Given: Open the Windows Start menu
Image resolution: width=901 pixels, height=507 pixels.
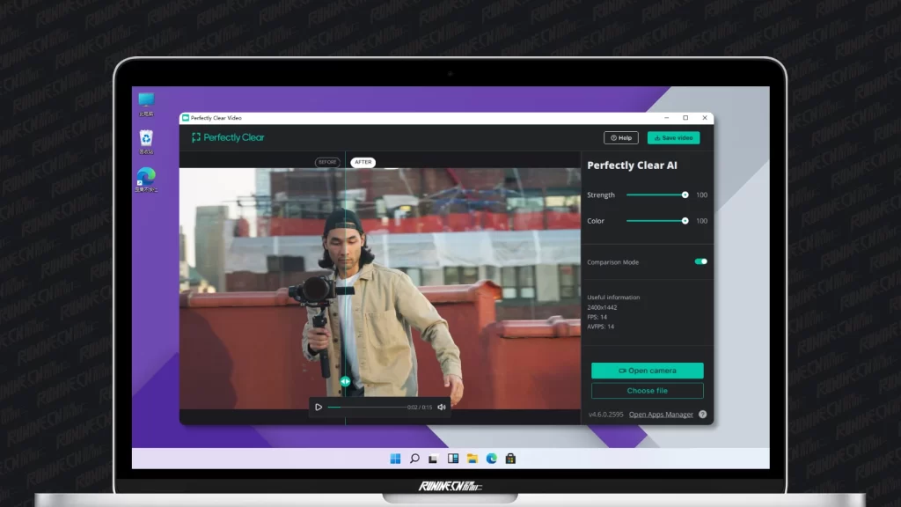Looking at the screenshot, I should pos(395,459).
